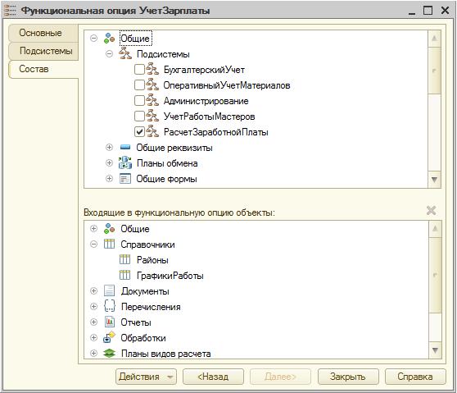Viewport: 457px width, 393px height.
Task: Click the Общие icon in the upper tree
Action: (x=109, y=39)
